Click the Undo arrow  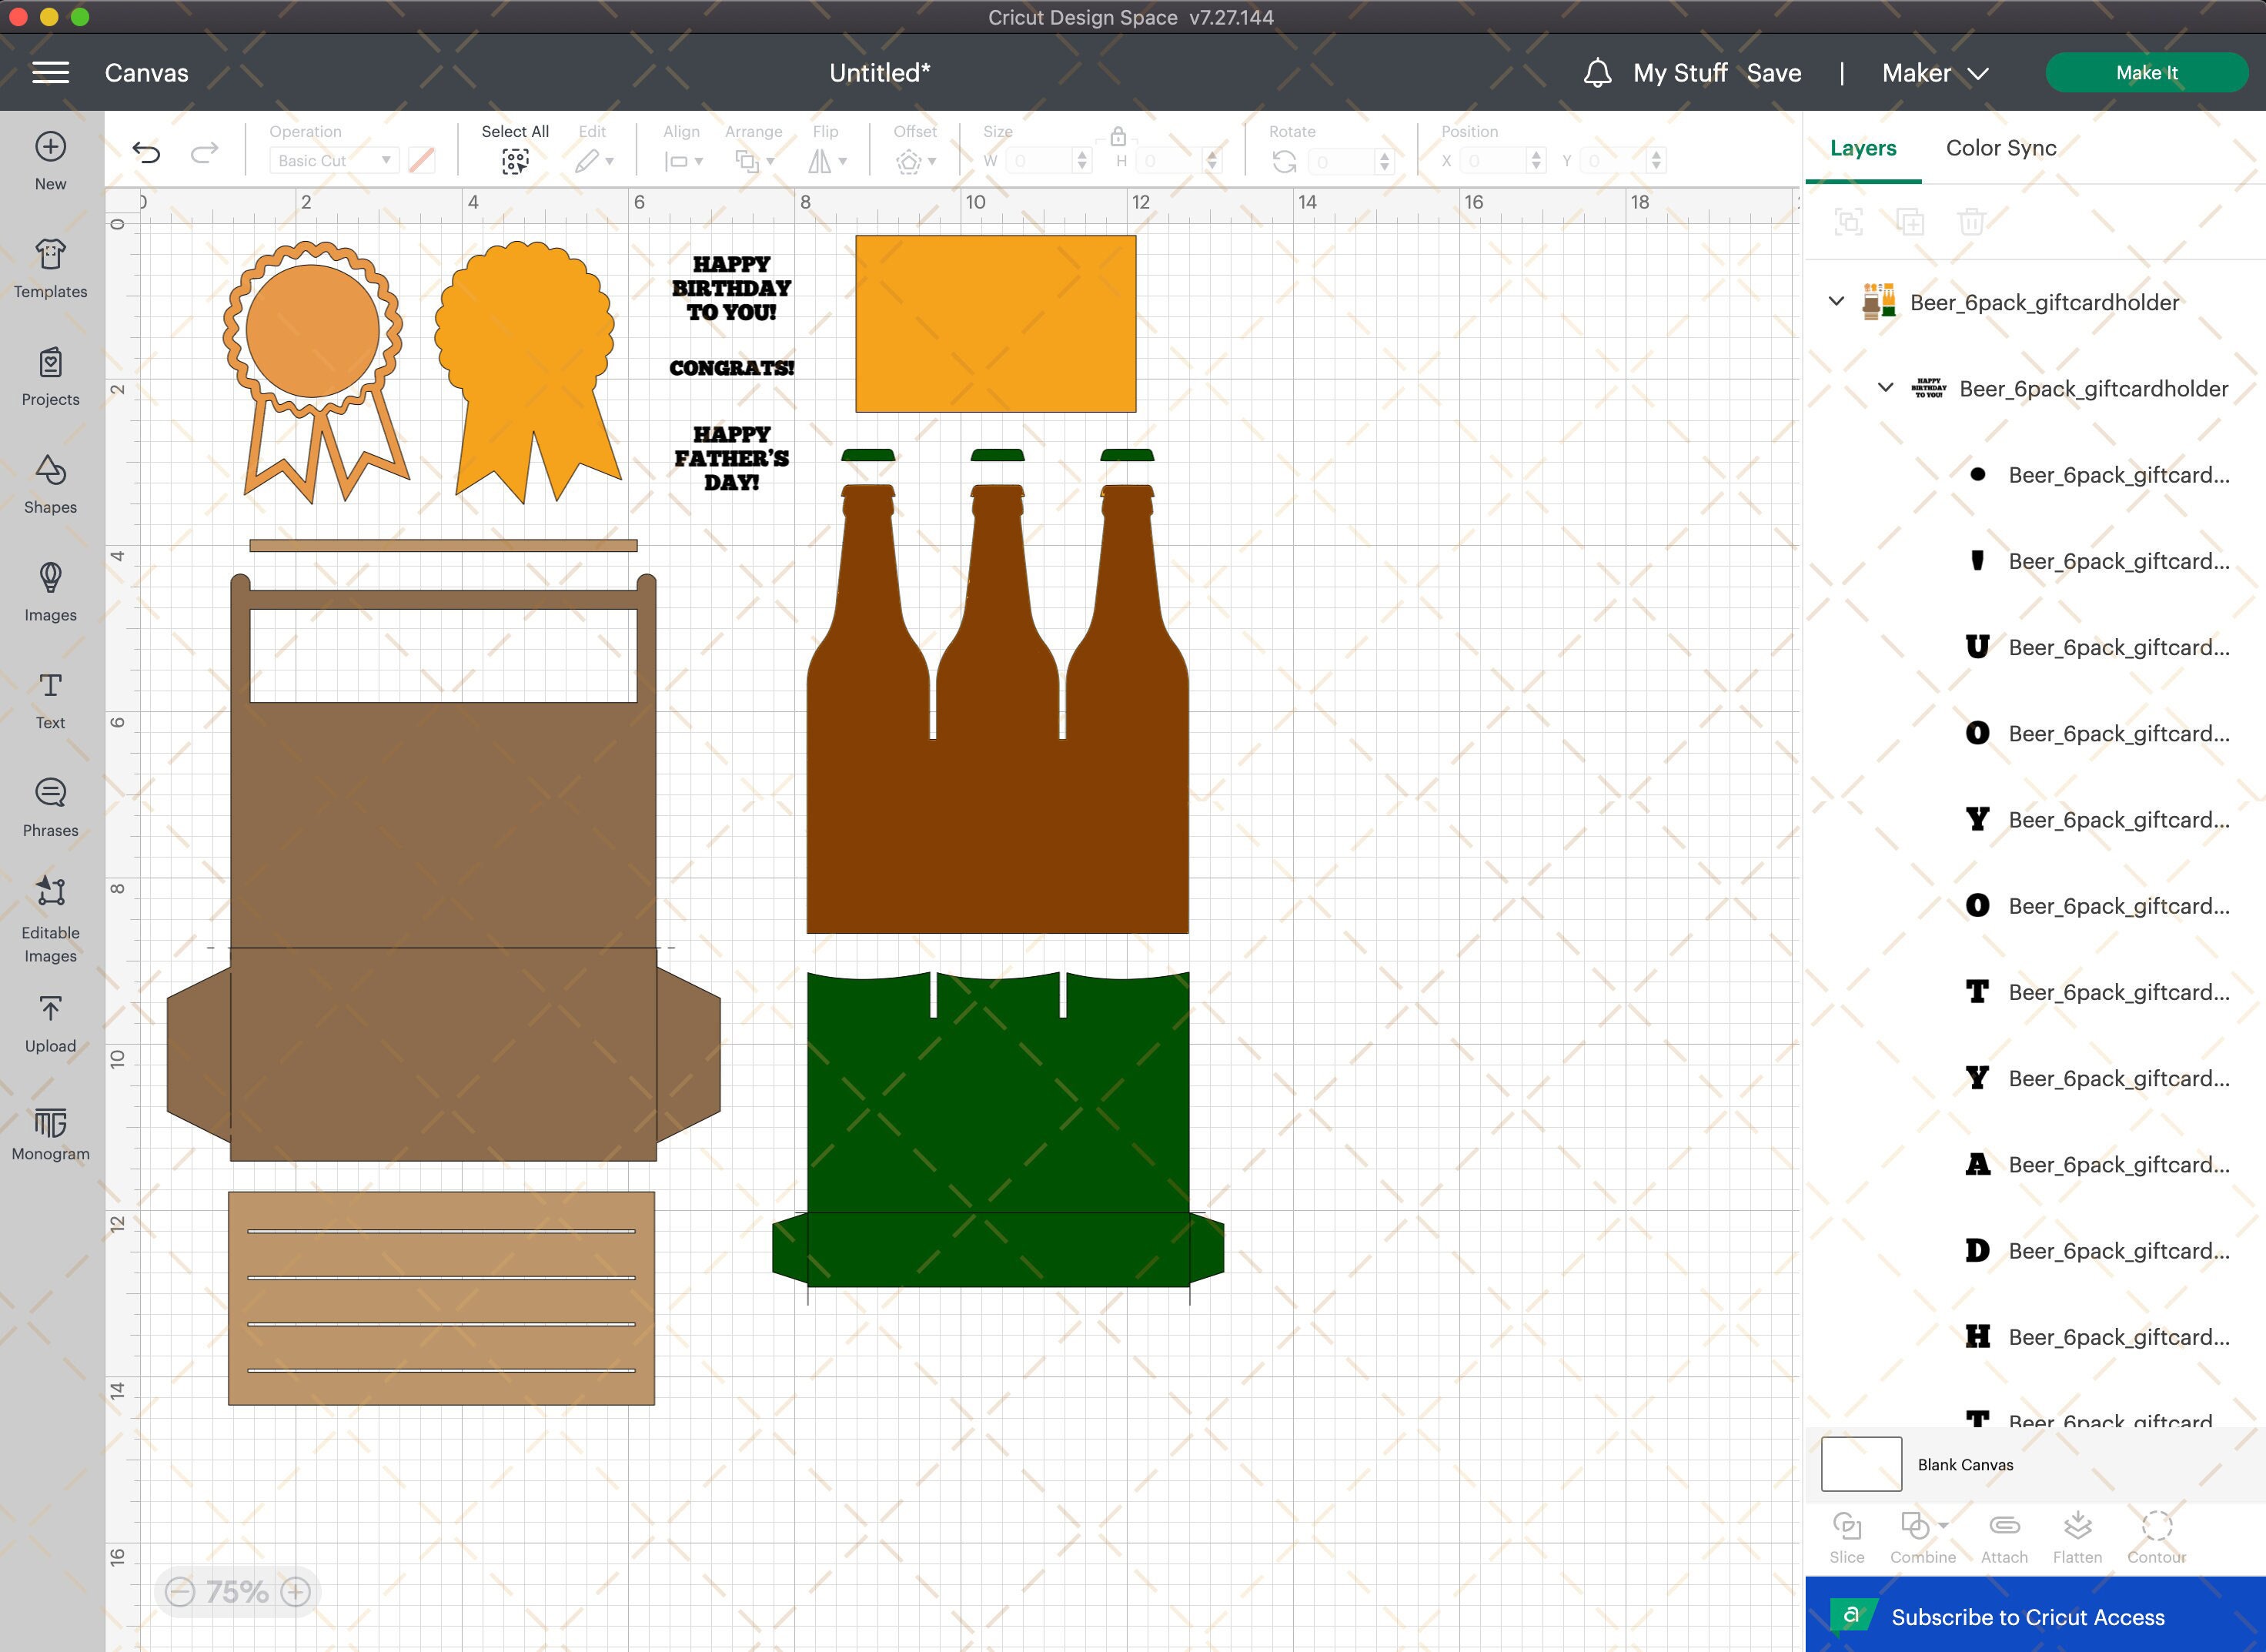tap(146, 152)
